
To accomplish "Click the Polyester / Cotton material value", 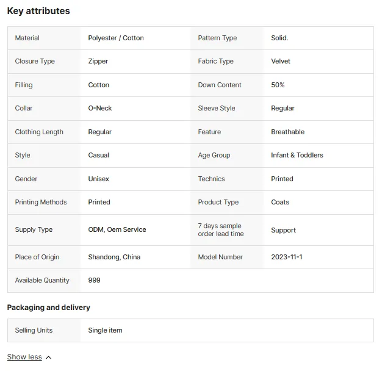I will (116, 38).
